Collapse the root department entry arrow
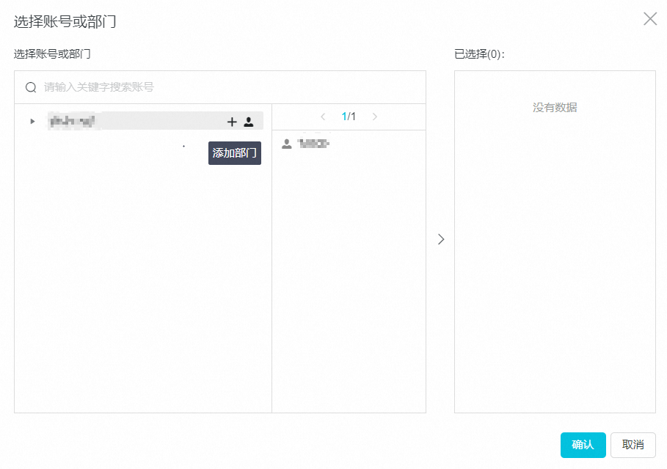 32,121
